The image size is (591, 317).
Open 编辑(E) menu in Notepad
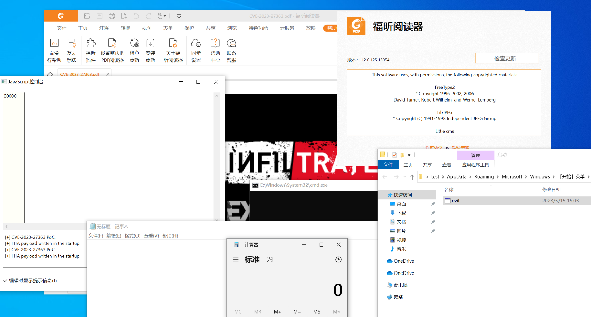114,236
